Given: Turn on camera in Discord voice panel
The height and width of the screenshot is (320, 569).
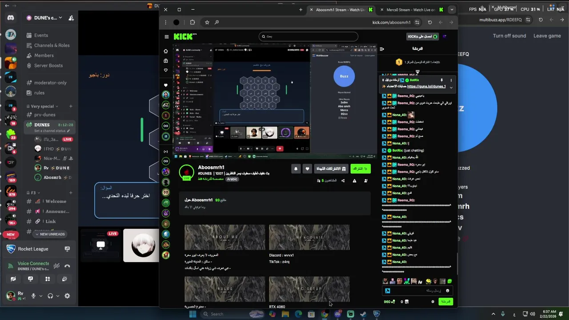Looking at the screenshot, I should coord(13,279).
